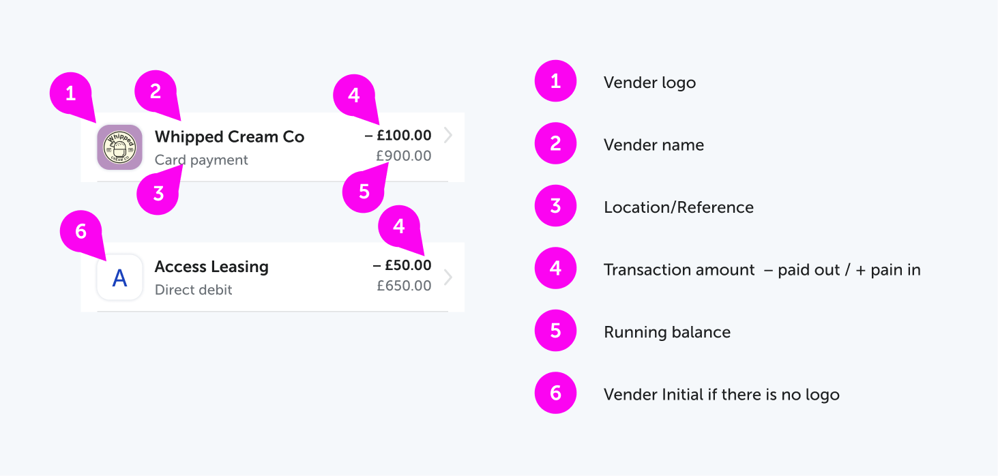Select the Whipped Cream Co vendor name
The height and width of the screenshot is (476, 998).
point(230,136)
